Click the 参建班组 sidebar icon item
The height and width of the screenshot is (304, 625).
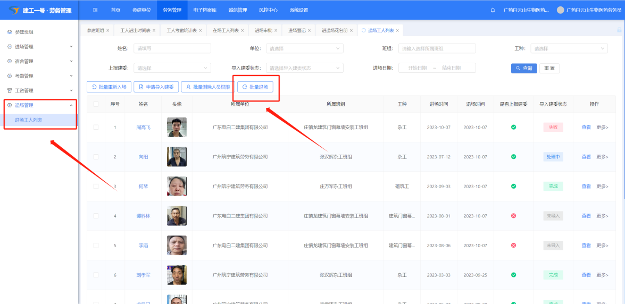tap(10, 32)
